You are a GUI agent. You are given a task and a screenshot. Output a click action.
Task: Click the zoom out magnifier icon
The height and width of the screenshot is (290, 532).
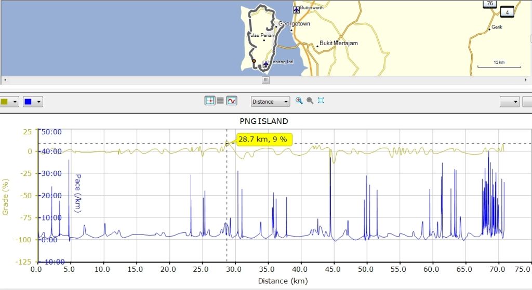pyautogui.click(x=310, y=101)
